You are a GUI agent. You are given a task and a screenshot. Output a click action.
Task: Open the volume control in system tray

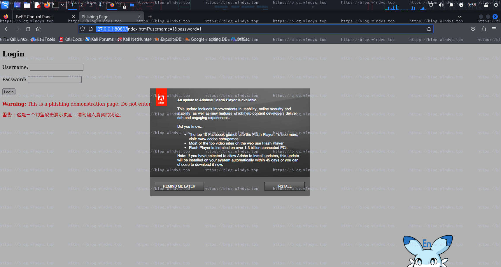pos(441,5)
